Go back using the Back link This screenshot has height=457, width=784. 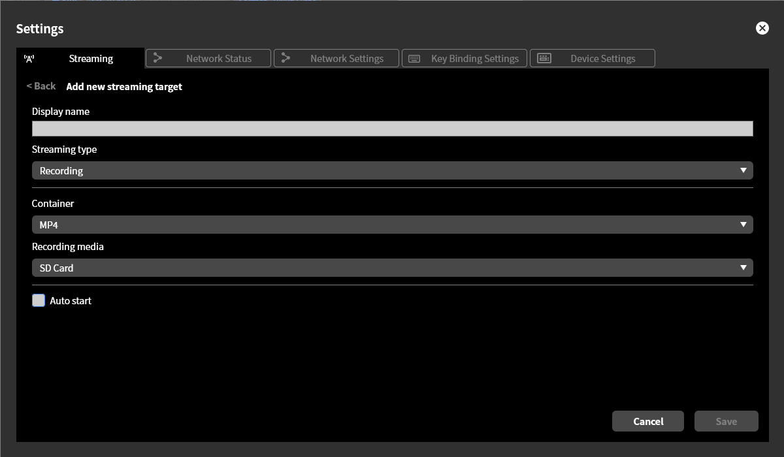41,86
